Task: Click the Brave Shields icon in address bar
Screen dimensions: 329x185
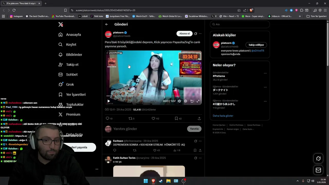Action: coord(251,10)
